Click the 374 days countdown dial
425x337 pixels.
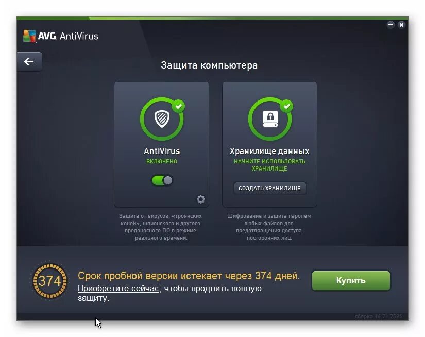tap(49, 281)
